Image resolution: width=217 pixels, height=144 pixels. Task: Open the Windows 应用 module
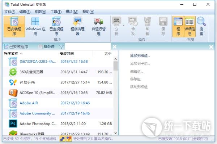pos(35,27)
